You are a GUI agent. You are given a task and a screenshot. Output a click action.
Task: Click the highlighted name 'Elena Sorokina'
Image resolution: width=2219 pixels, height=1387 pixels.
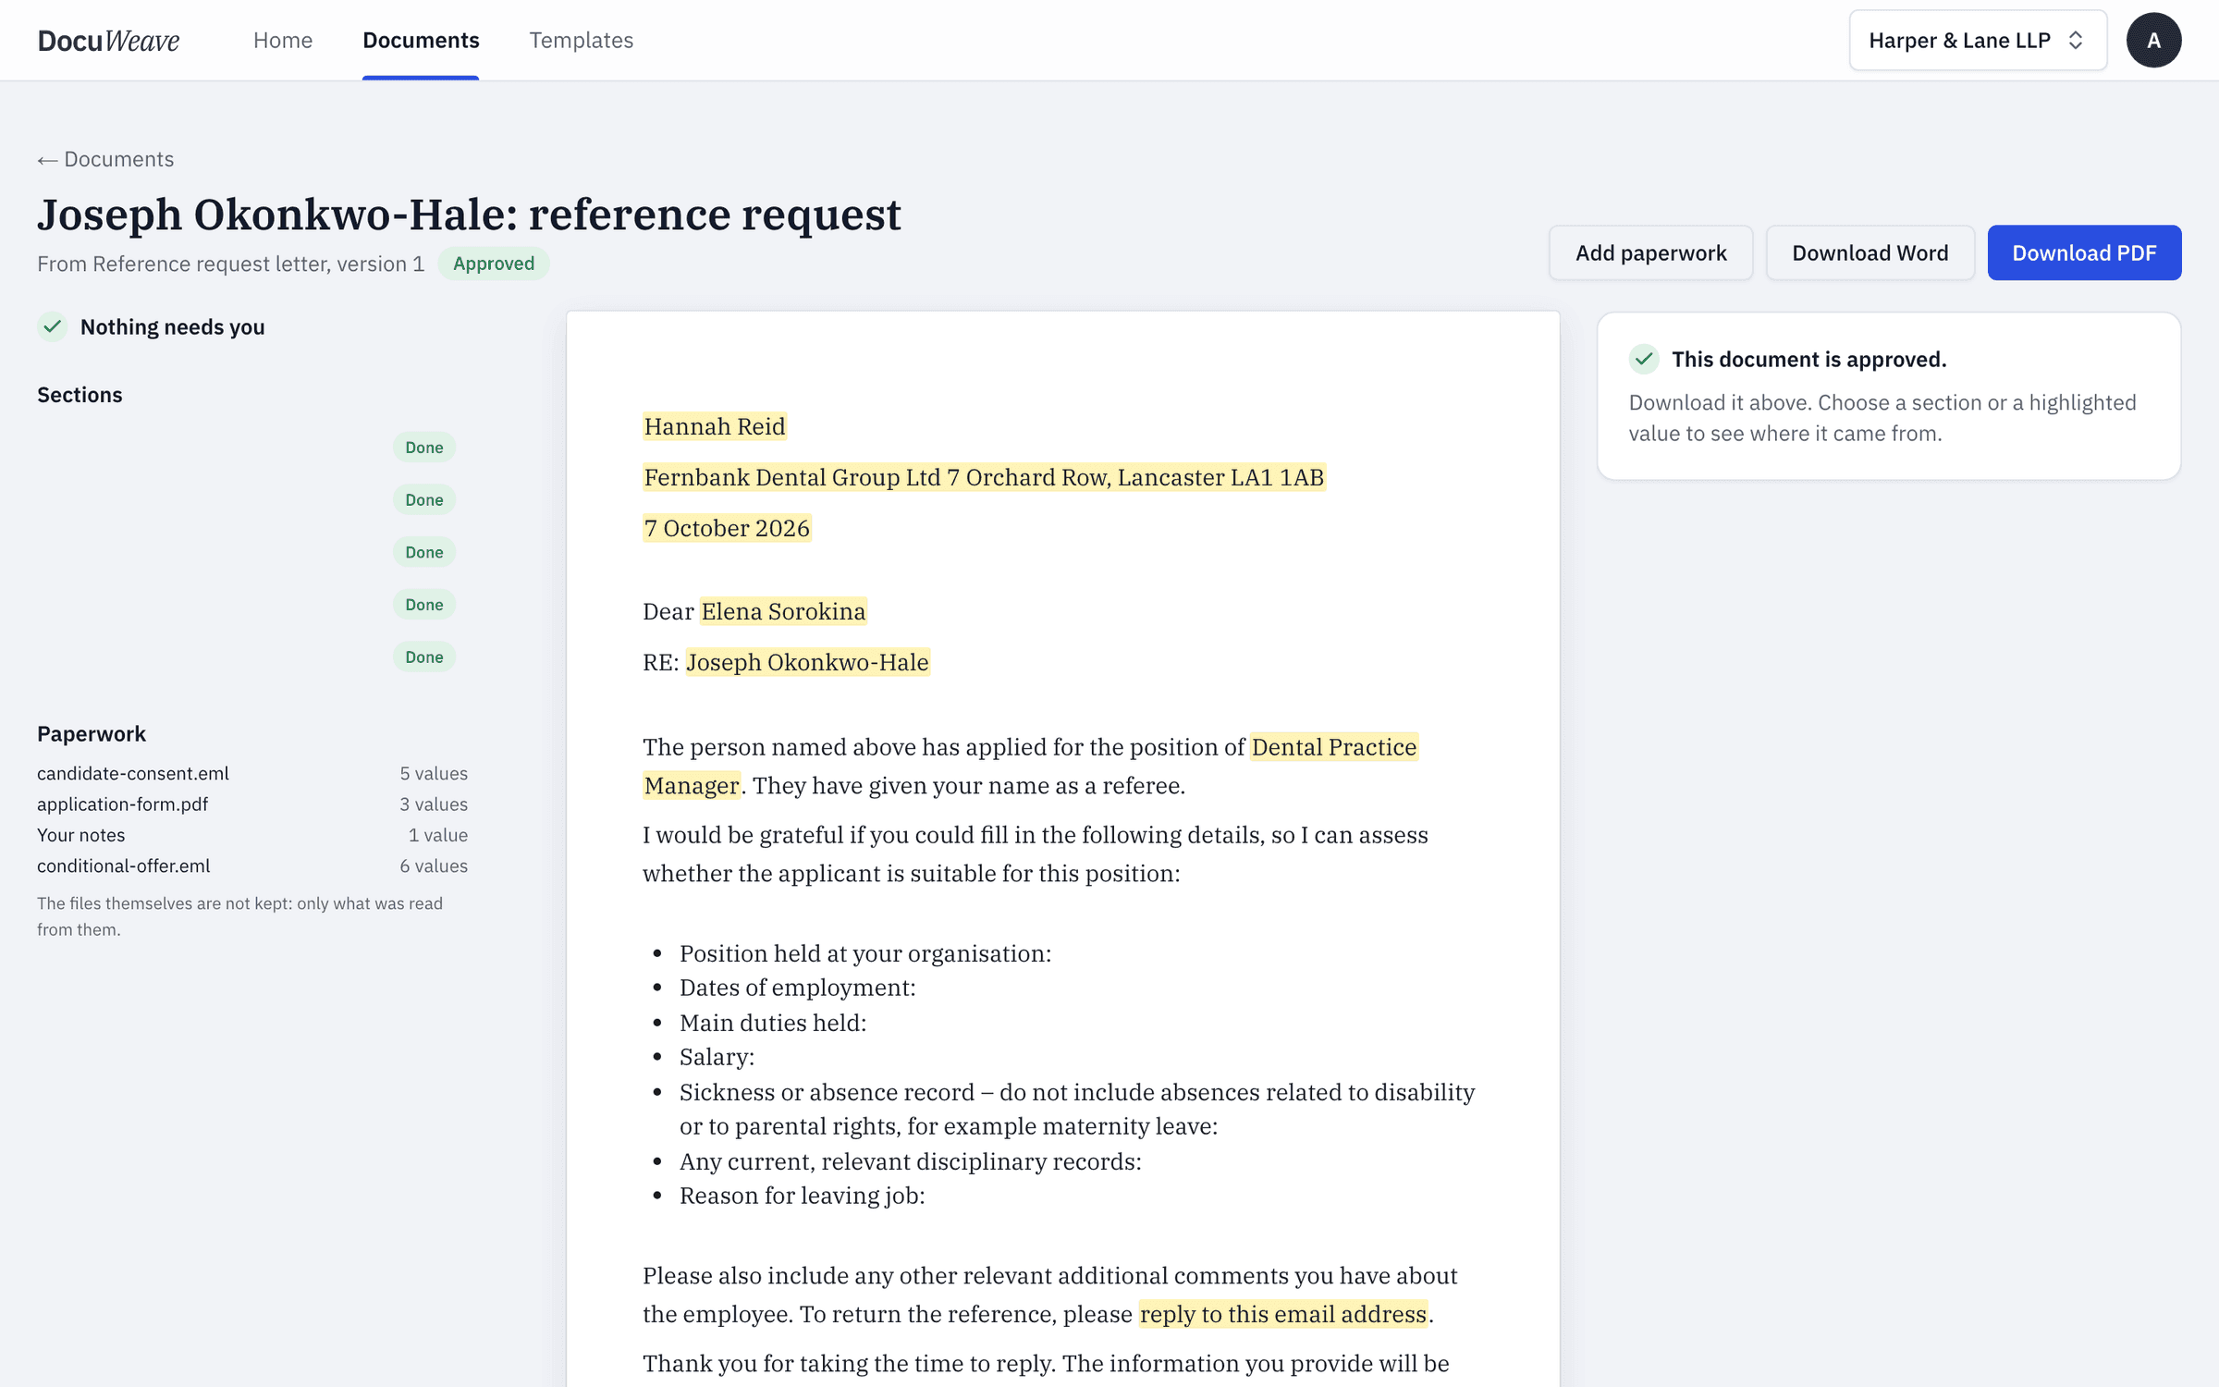point(783,611)
